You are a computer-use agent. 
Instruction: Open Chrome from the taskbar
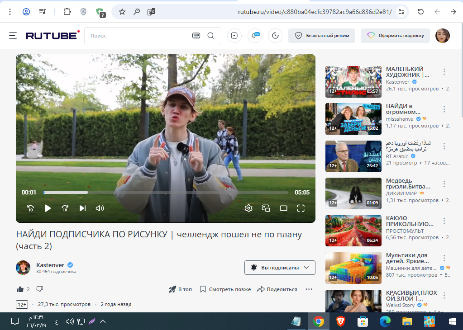pos(318,321)
